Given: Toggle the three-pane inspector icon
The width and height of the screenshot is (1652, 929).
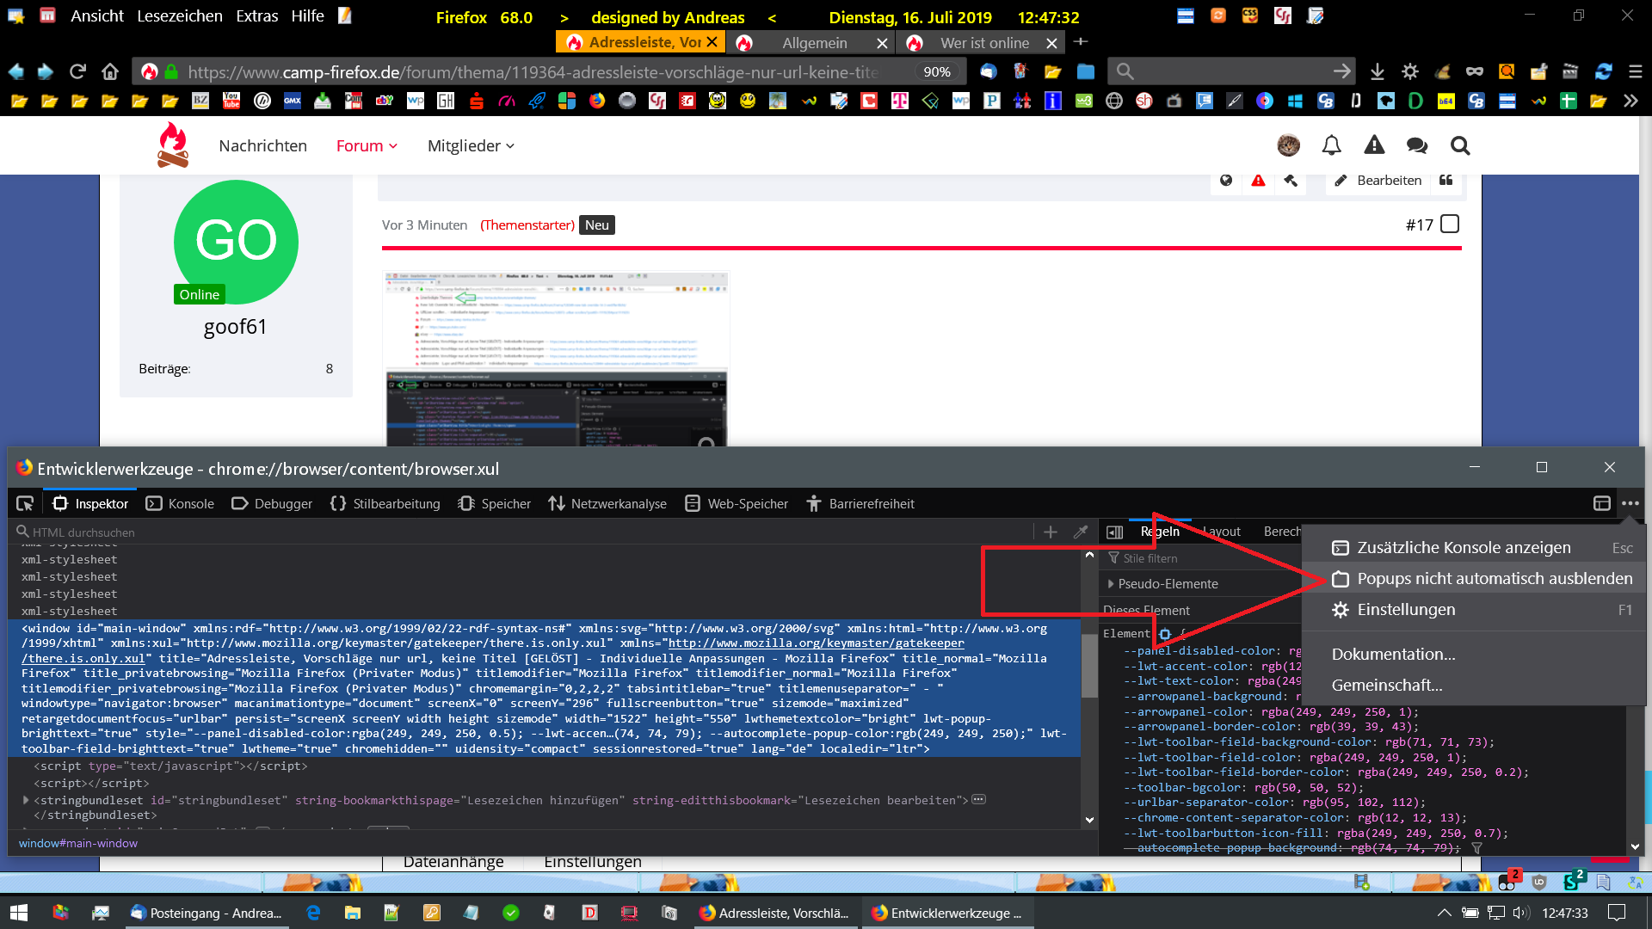Looking at the screenshot, I should 1115,532.
